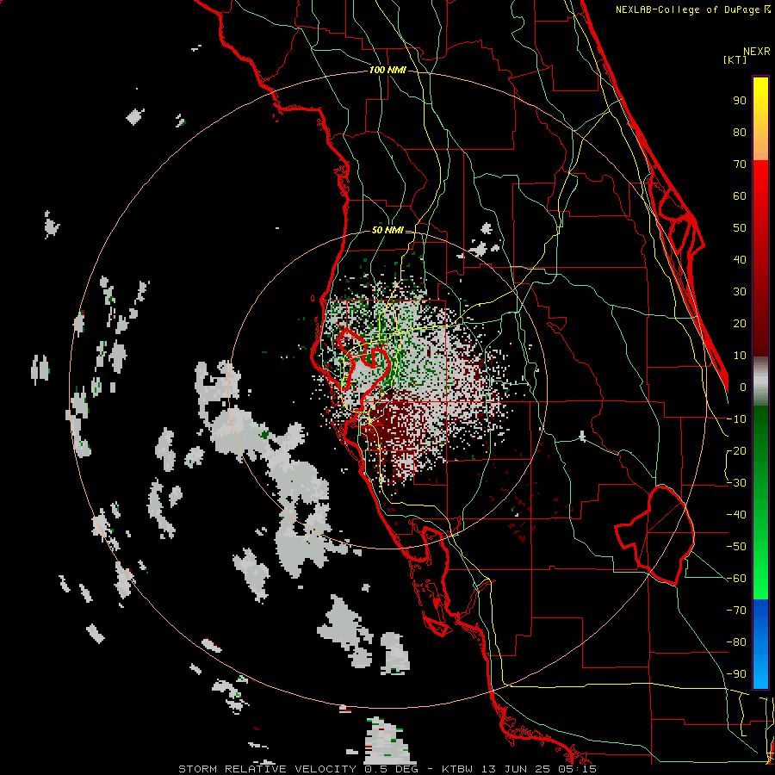Click the NEXLAB-College of DuPage label
The width and height of the screenshot is (775, 775).
point(692,9)
